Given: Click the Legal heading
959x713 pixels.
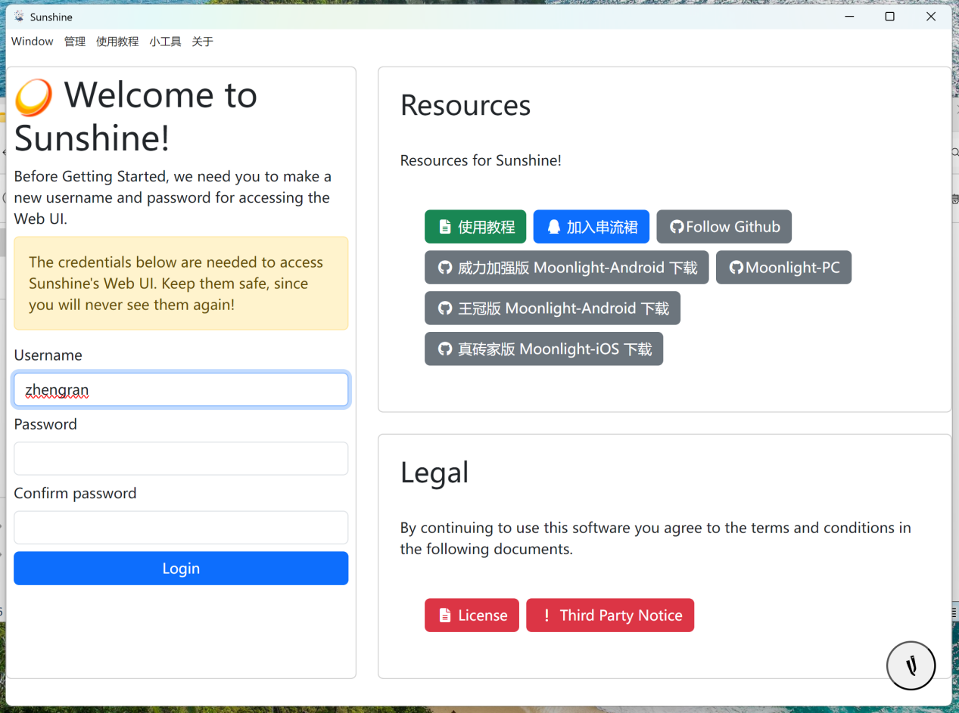Looking at the screenshot, I should click(x=434, y=473).
